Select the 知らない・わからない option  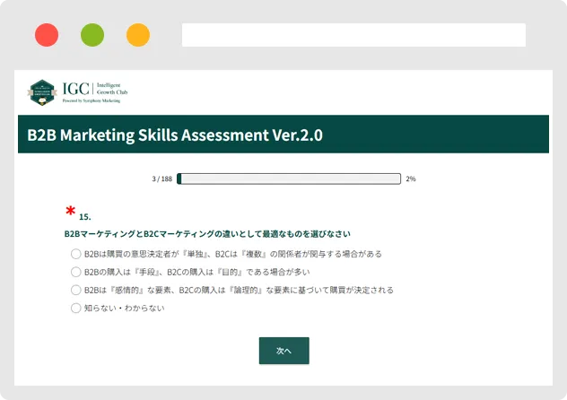pos(75,308)
